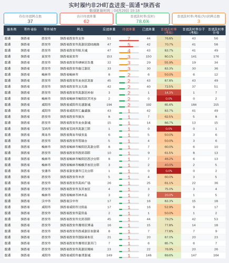Click the 89.6% rate cell
The height and width of the screenshot is (263, 229).
pos(169,255)
